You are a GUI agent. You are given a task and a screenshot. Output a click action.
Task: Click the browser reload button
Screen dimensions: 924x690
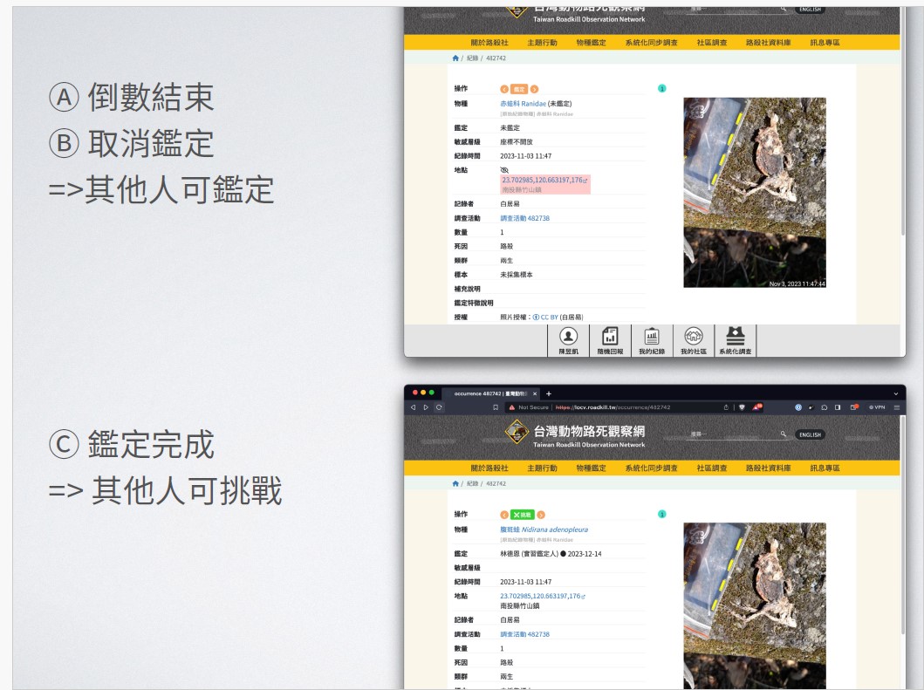coord(439,407)
